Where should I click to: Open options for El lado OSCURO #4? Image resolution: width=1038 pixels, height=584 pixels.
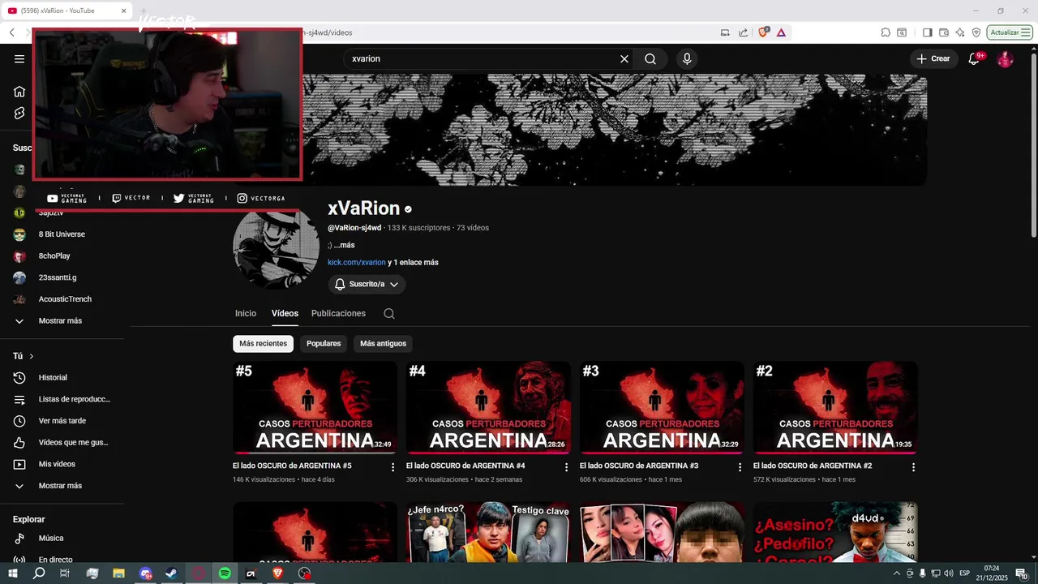point(567,467)
